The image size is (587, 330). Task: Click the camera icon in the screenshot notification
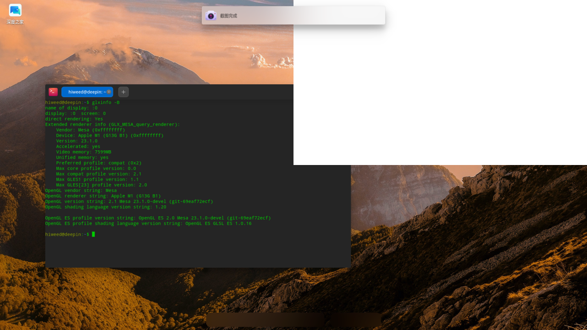(x=211, y=16)
